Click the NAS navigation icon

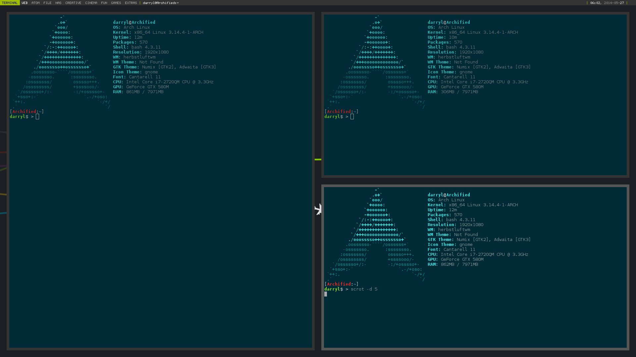59,3
